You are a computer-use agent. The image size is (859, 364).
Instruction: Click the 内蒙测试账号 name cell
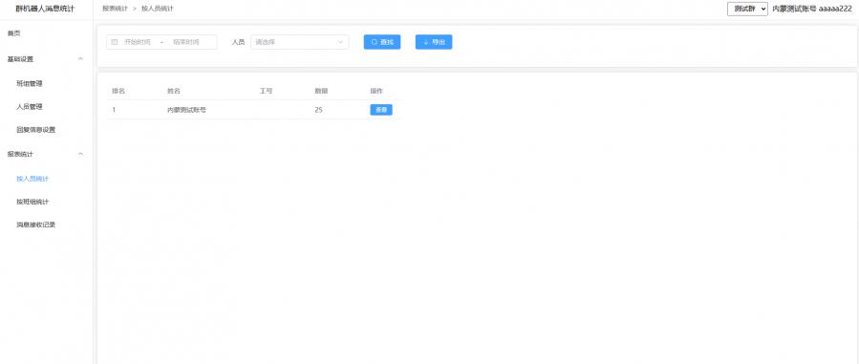pos(187,110)
